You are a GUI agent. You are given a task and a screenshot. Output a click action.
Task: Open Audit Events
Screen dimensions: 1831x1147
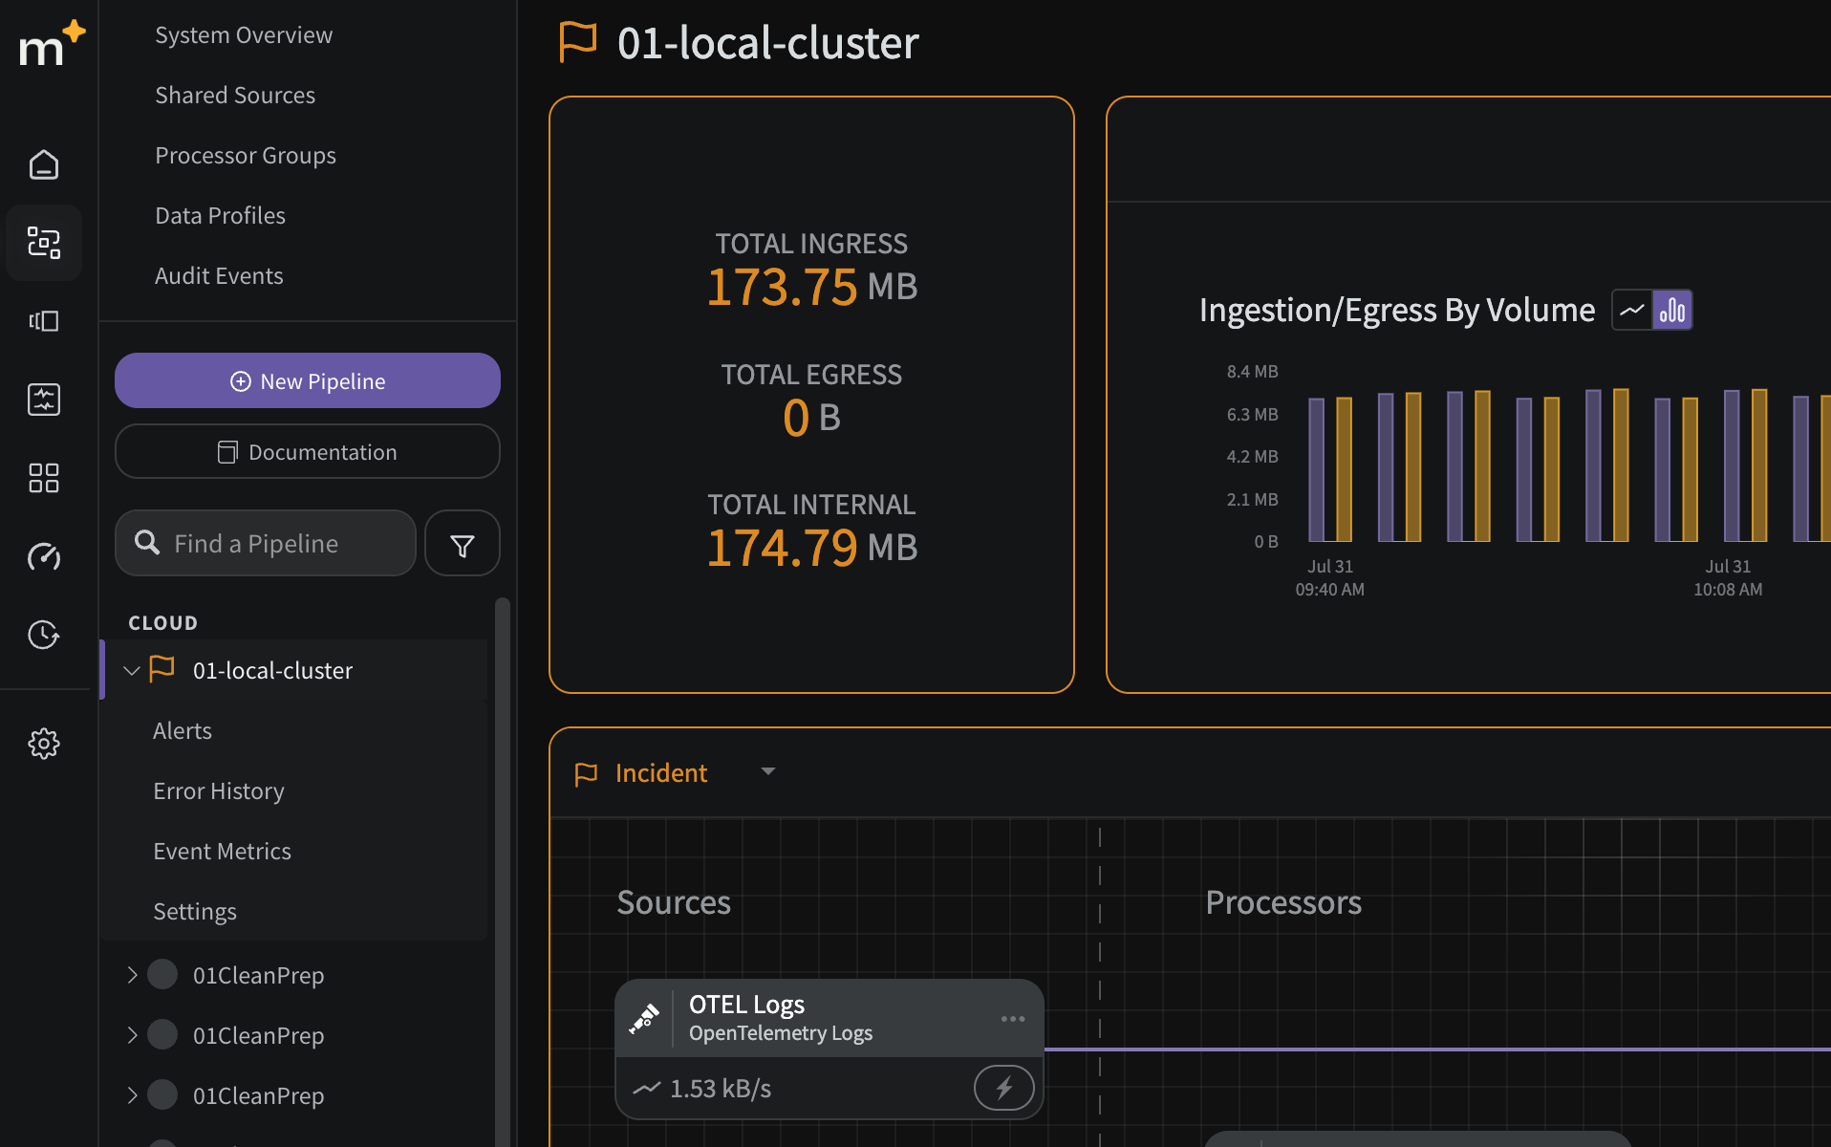click(219, 276)
